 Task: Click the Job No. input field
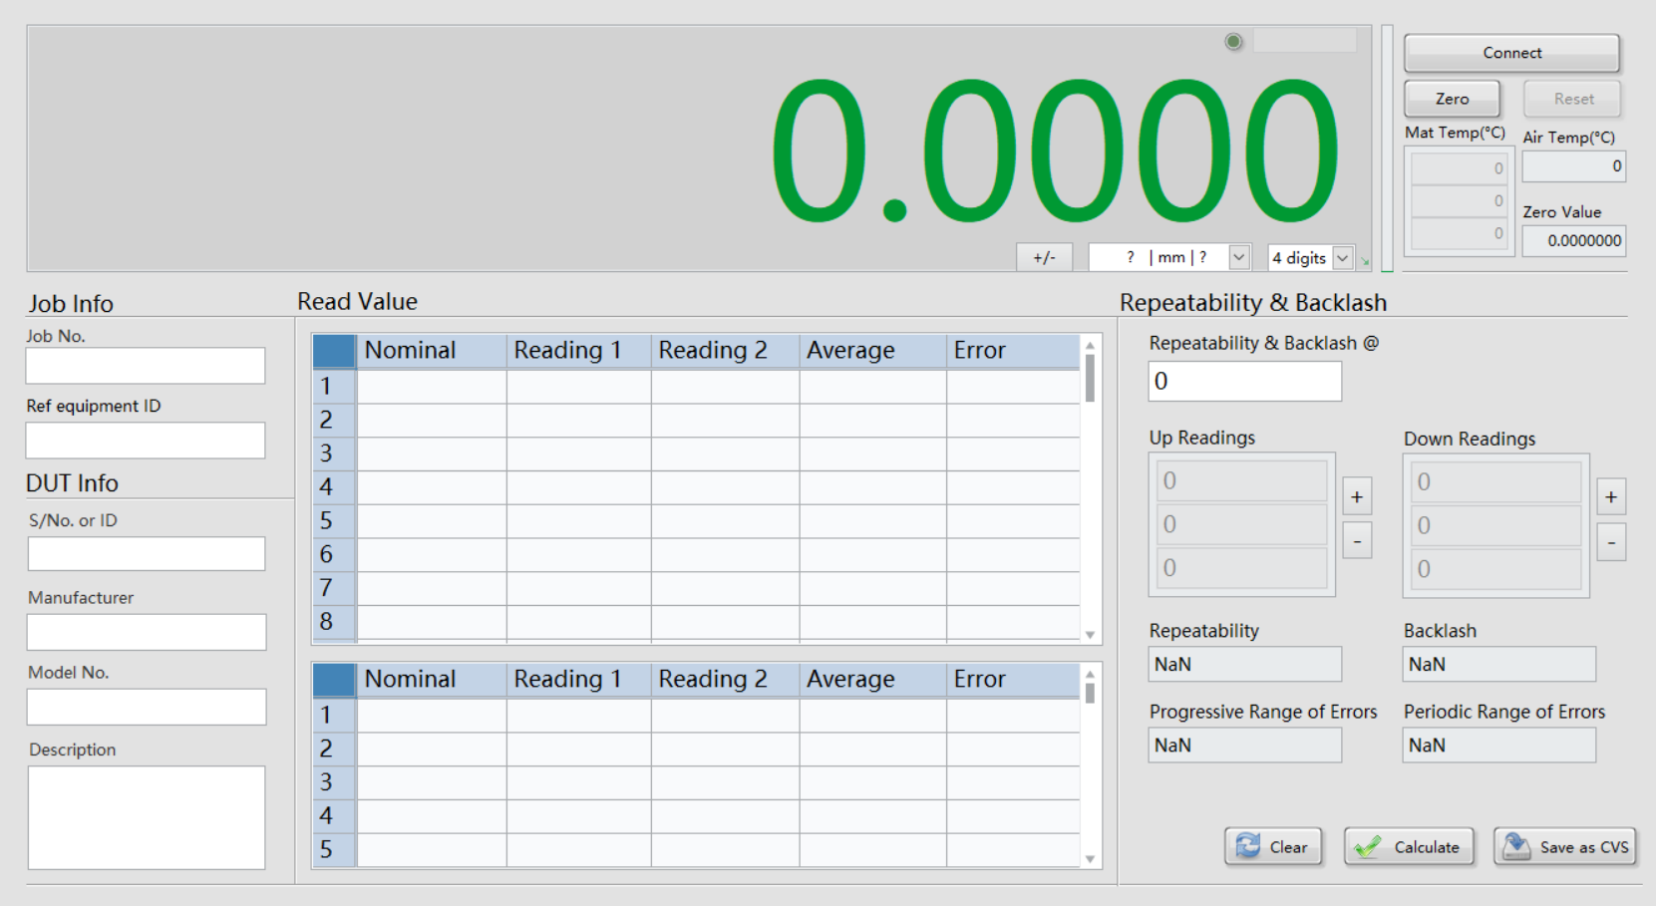point(146,366)
